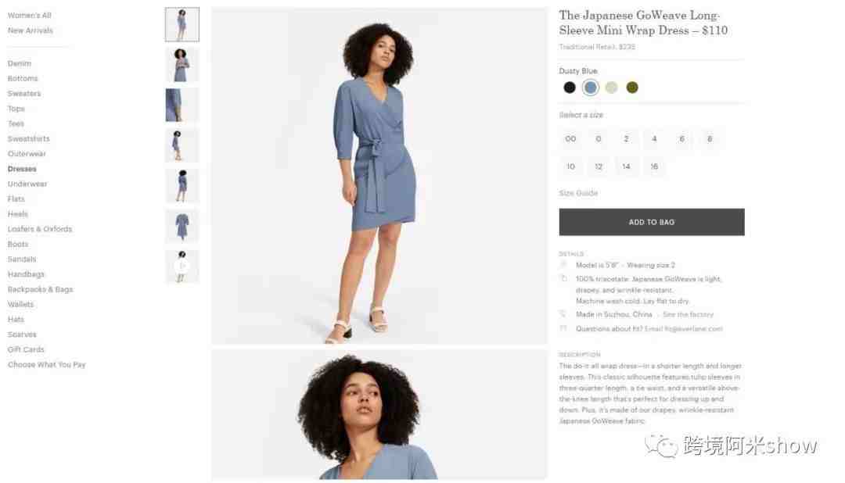Click the main dress product image
This screenshot has width=845, height=483.
pos(379,176)
